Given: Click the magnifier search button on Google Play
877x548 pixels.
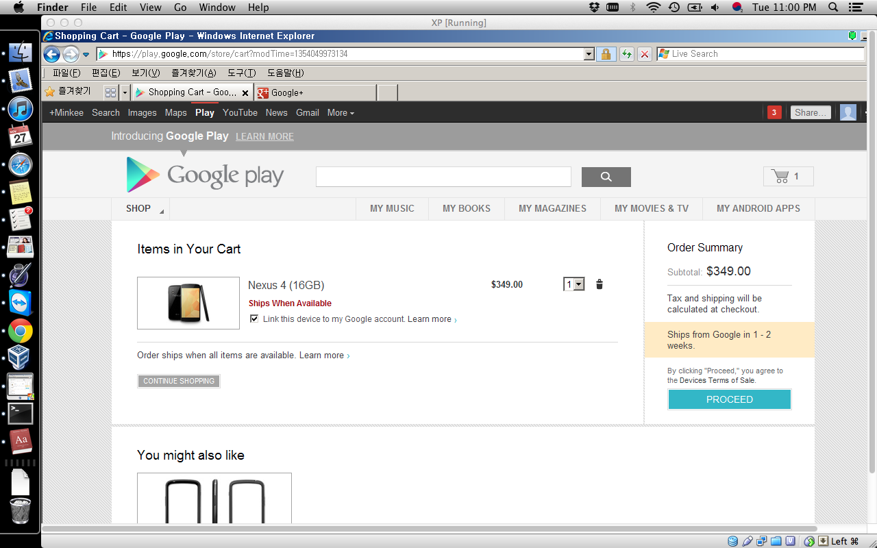Looking at the screenshot, I should [606, 177].
